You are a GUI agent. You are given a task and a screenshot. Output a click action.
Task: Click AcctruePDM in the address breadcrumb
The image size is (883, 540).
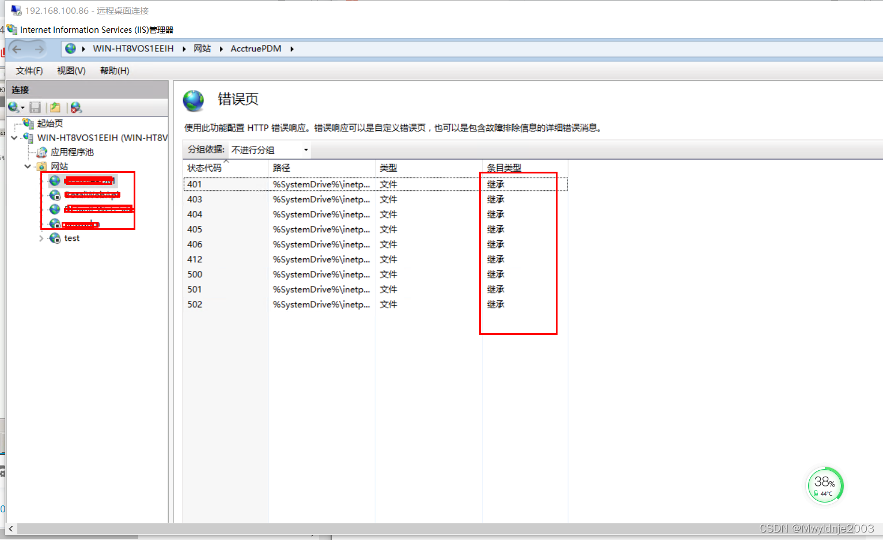click(256, 48)
